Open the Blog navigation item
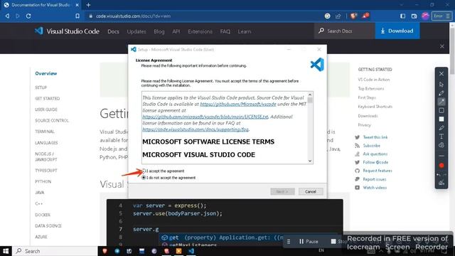The height and width of the screenshot is (256, 455). pyautogui.click(x=159, y=31)
